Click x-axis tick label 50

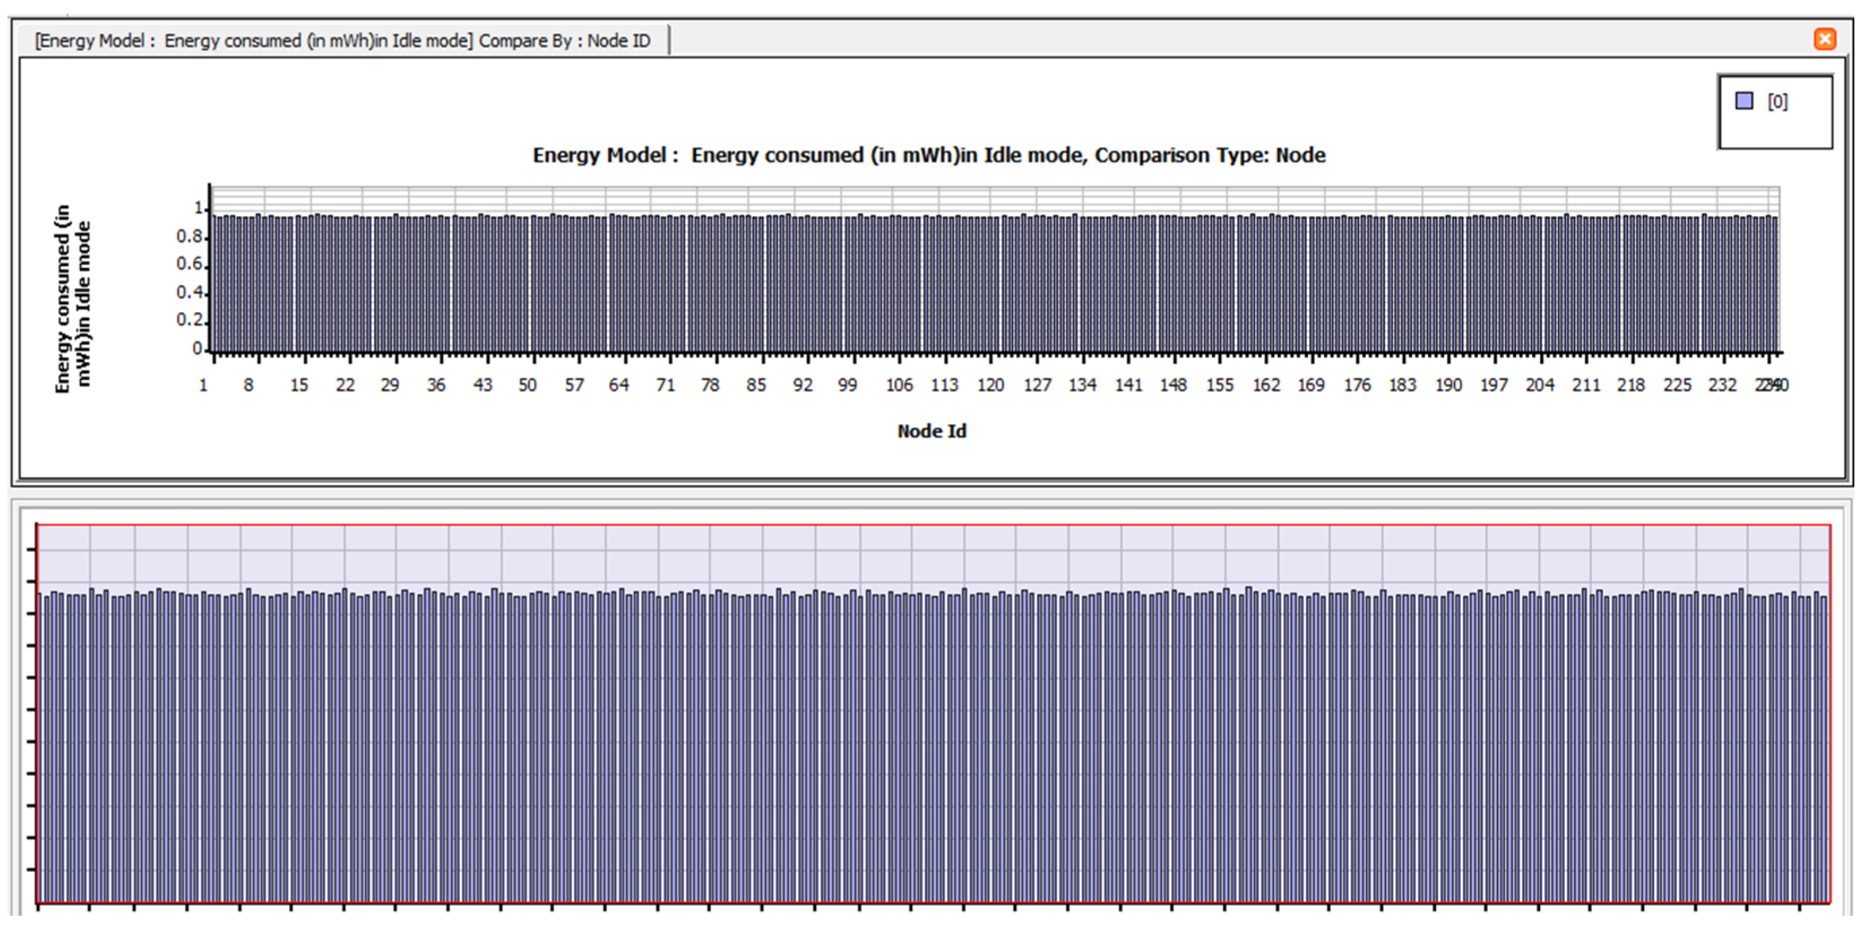pos(527,385)
